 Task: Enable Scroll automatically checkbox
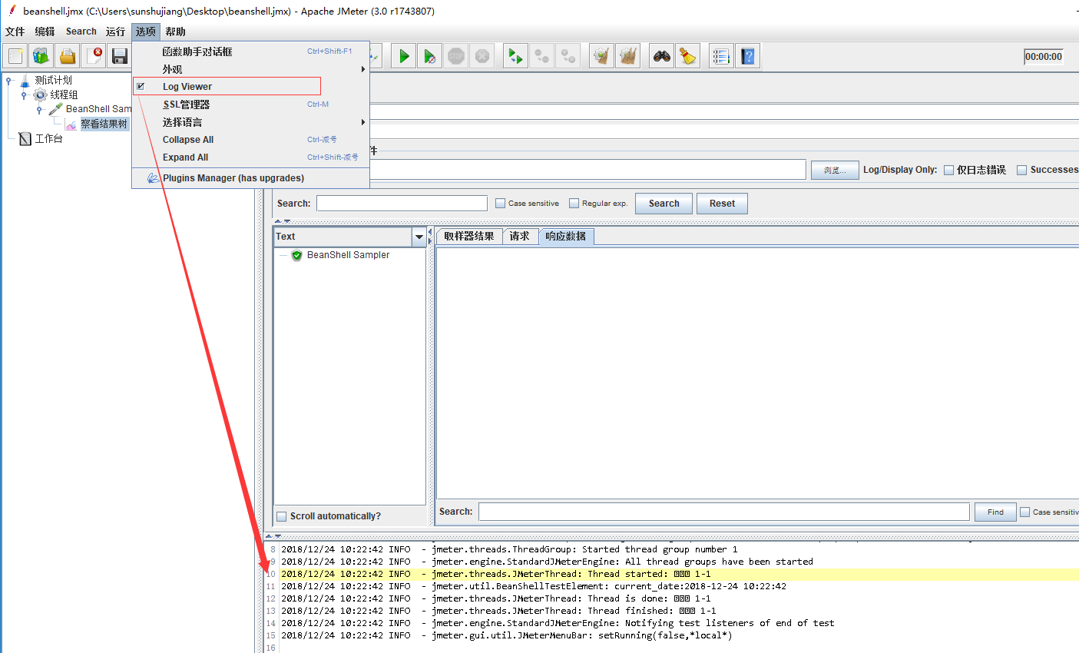coord(282,516)
